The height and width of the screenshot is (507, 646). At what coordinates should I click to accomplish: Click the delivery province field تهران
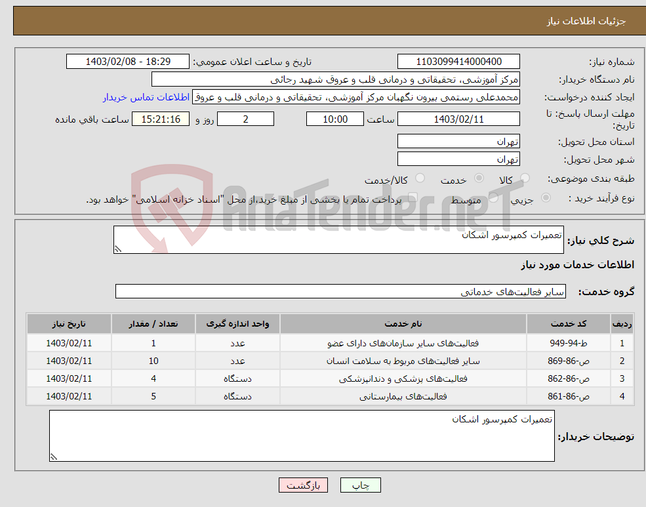(458, 141)
